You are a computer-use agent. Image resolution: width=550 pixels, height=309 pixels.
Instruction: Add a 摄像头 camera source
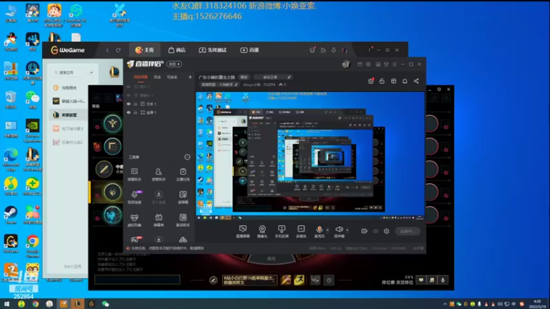[262, 231]
